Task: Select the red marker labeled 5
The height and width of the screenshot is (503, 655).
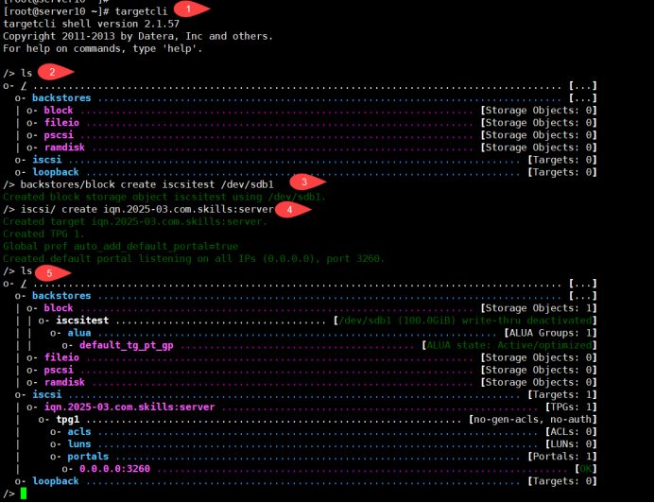Action: click(x=52, y=272)
